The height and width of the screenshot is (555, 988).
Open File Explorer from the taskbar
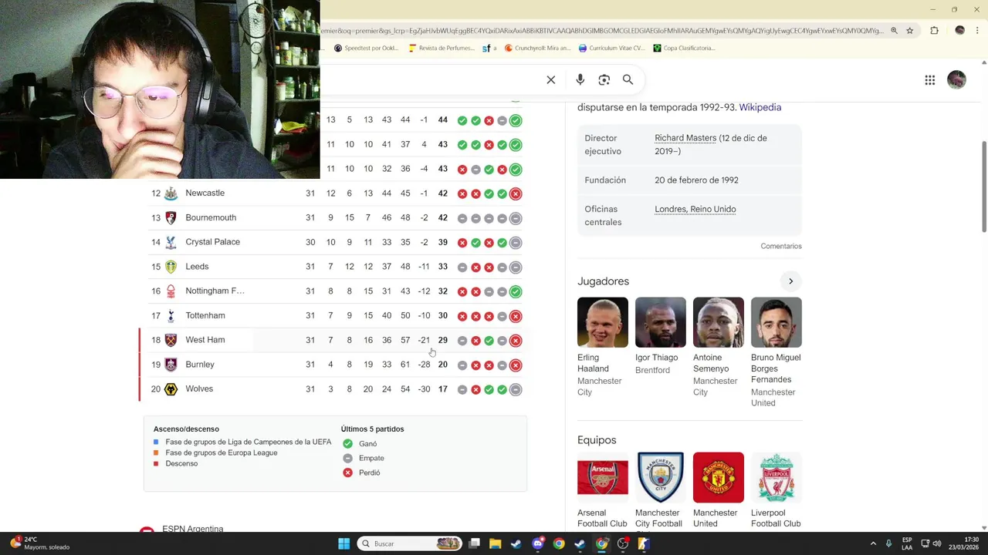(x=495, y=543)
